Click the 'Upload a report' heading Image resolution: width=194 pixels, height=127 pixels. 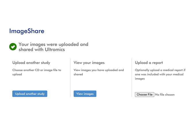point(149,63)
